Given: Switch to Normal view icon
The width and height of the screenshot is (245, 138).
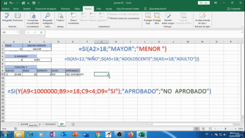Looking at the screenshot, I should [196, 129].
